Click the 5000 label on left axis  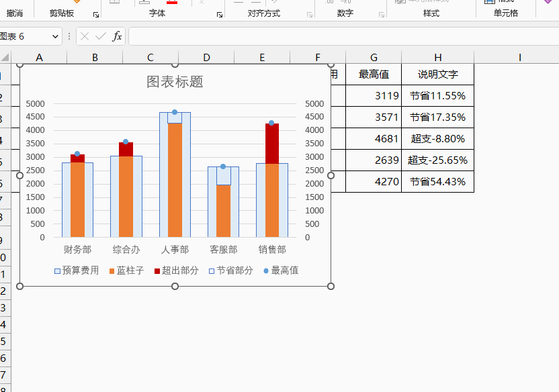click(36, 104)
